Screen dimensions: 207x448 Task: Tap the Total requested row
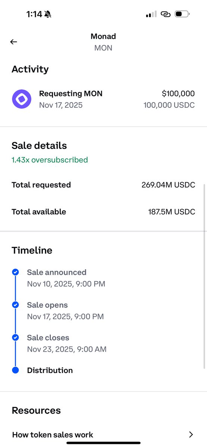pos(103,185)
